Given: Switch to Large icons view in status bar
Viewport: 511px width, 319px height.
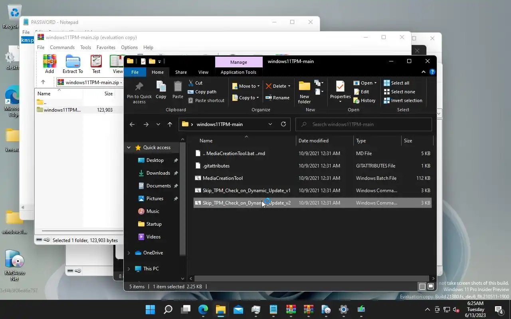Looking at the screenshot, I should pos(431,287).
